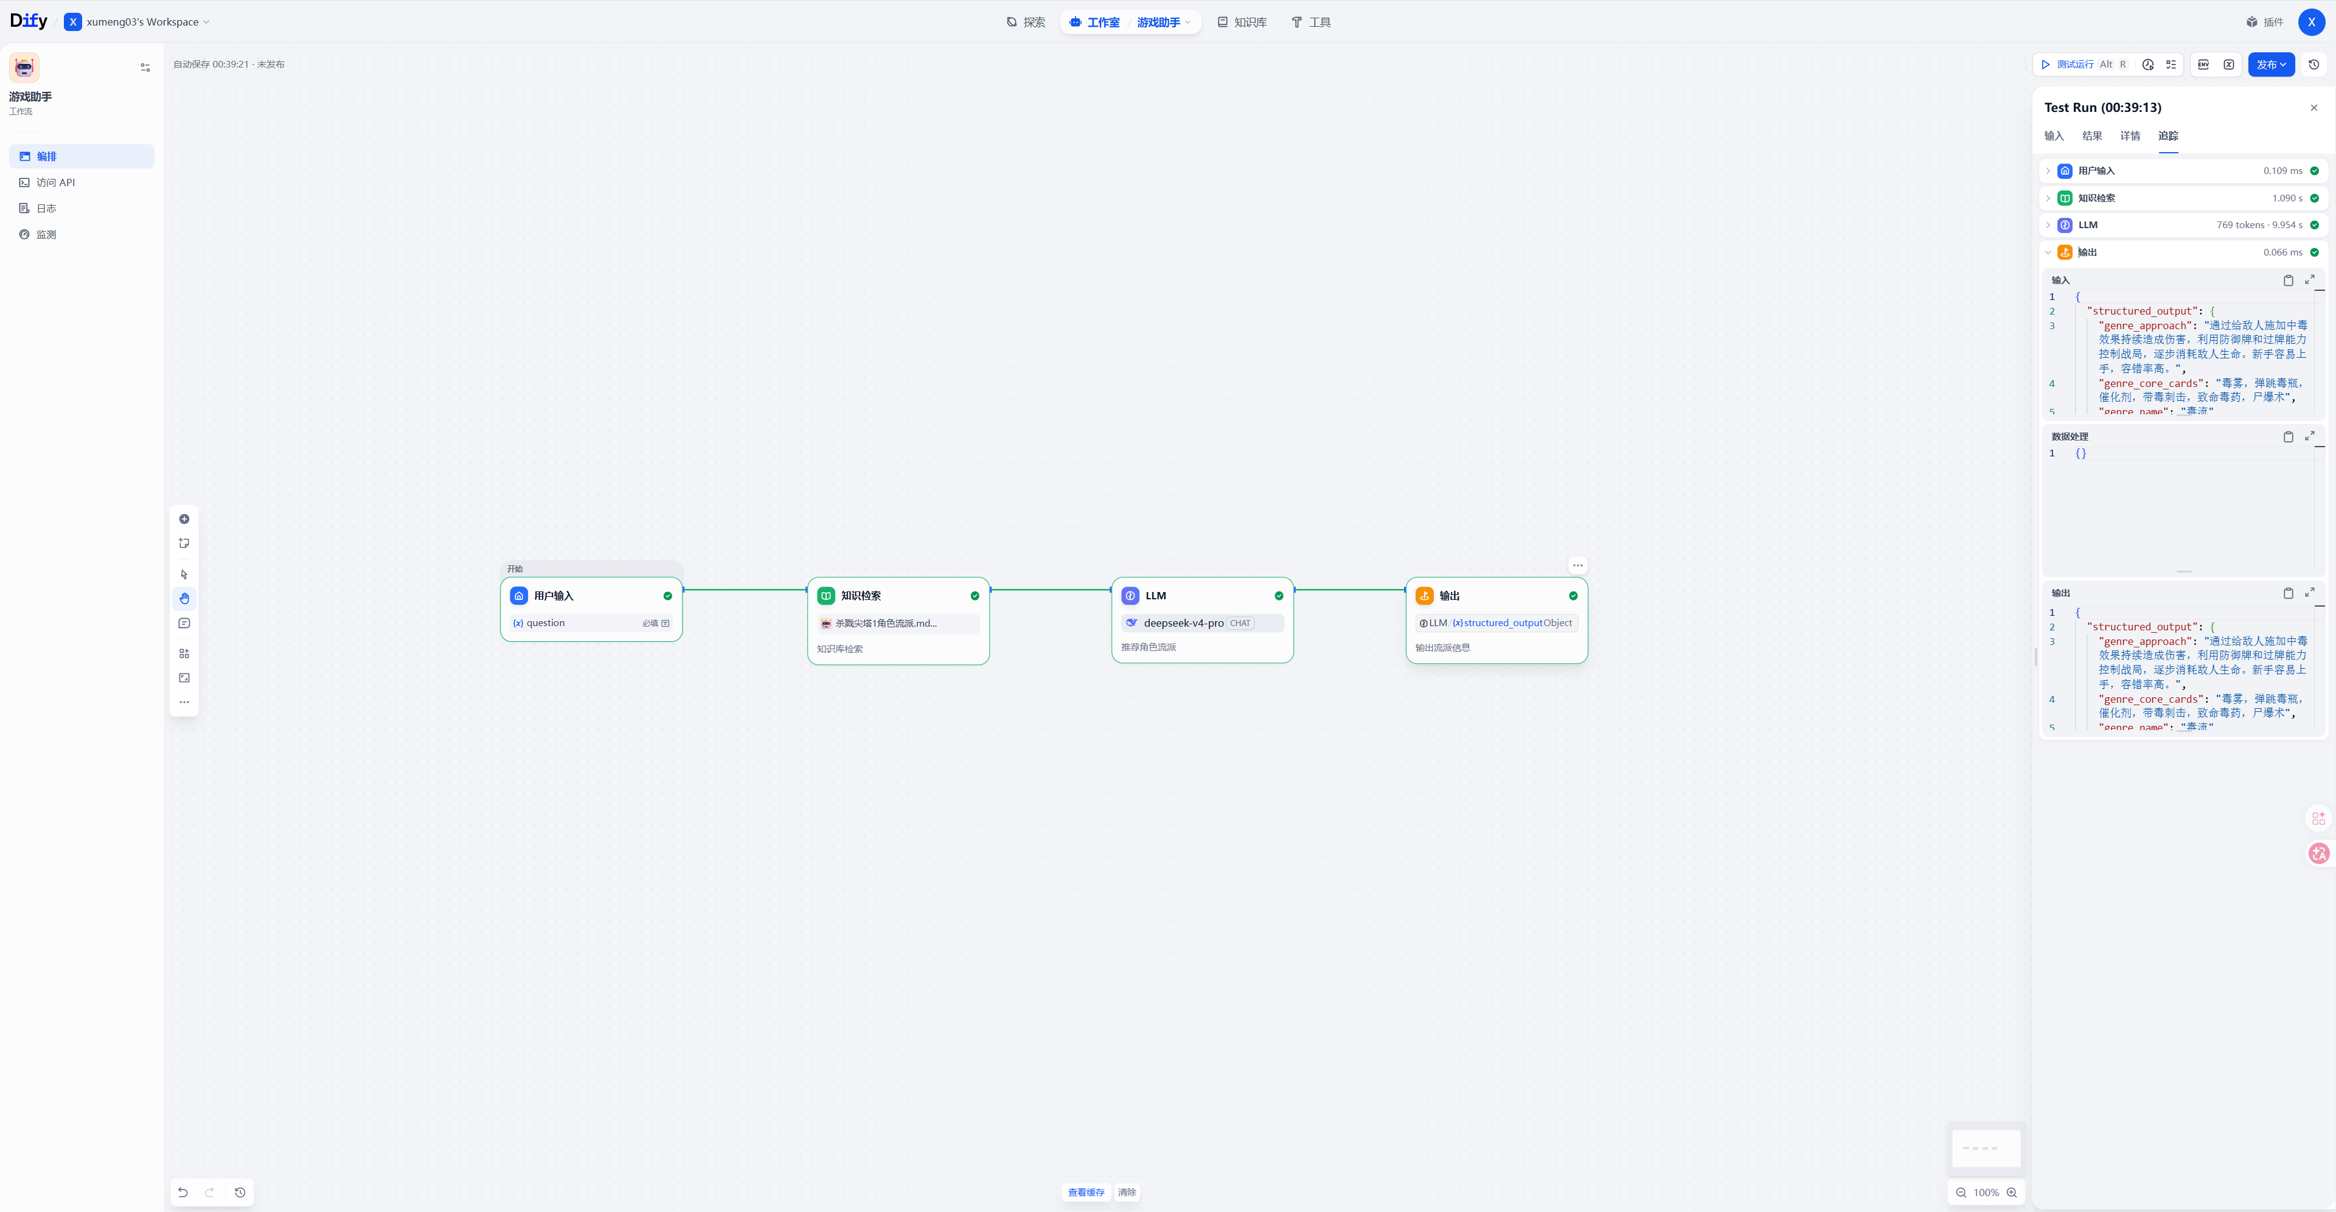Open the 发布 publish dropdown

[x=2271, y=64]
